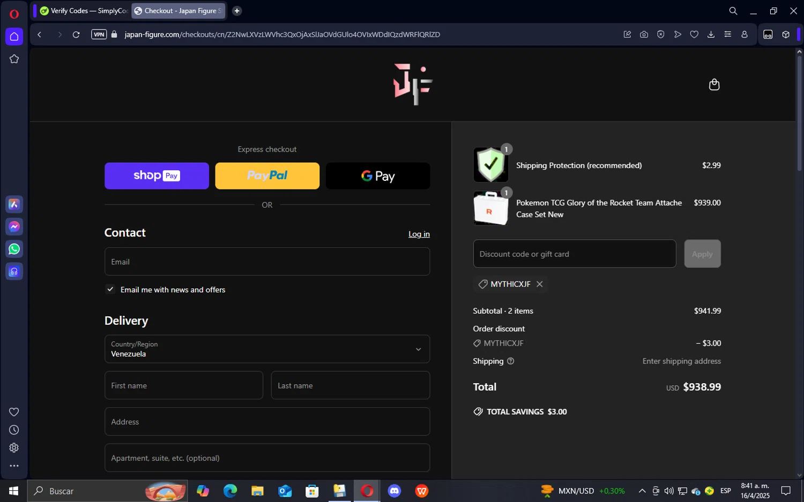The height and width of the screenshot is (502, 804).
Task: Switch to Verify Codes SimplyCodes tab
Action: click(84, 11)
